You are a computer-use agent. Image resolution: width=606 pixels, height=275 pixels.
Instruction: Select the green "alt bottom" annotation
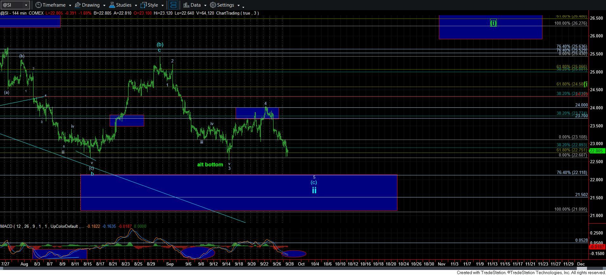click(x=210, y=164)
